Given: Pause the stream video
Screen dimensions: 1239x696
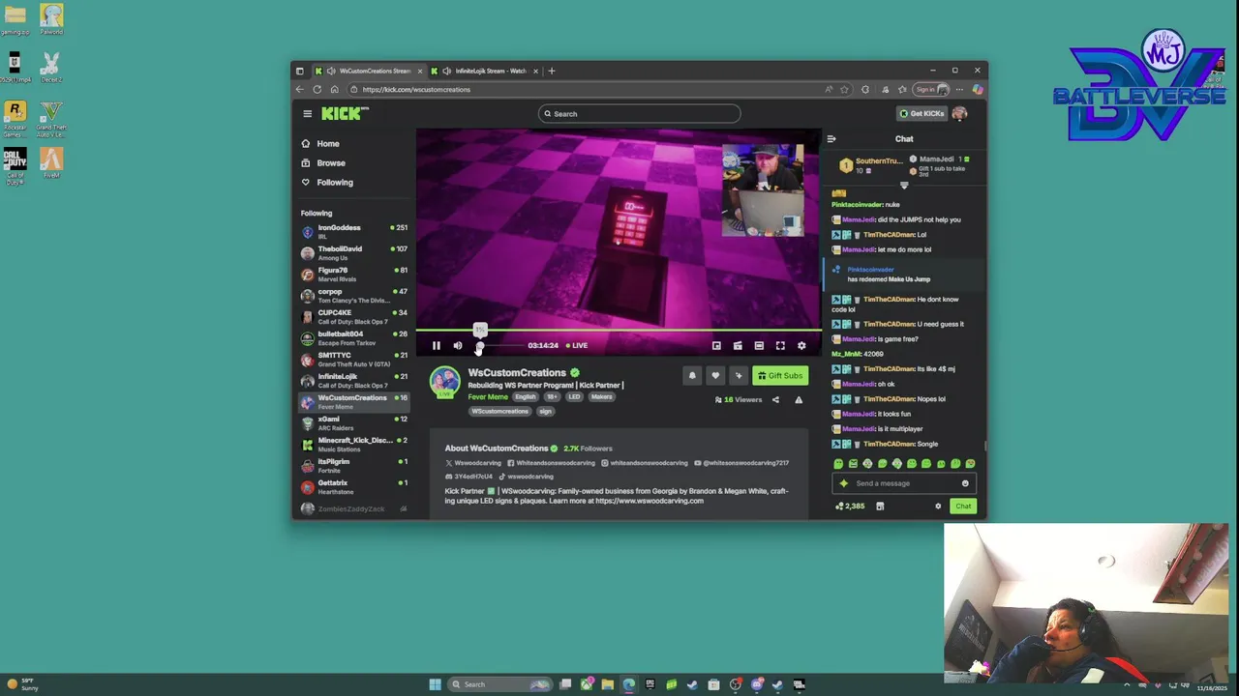Looking at the screenshot, I should click(x=437, y=345).
